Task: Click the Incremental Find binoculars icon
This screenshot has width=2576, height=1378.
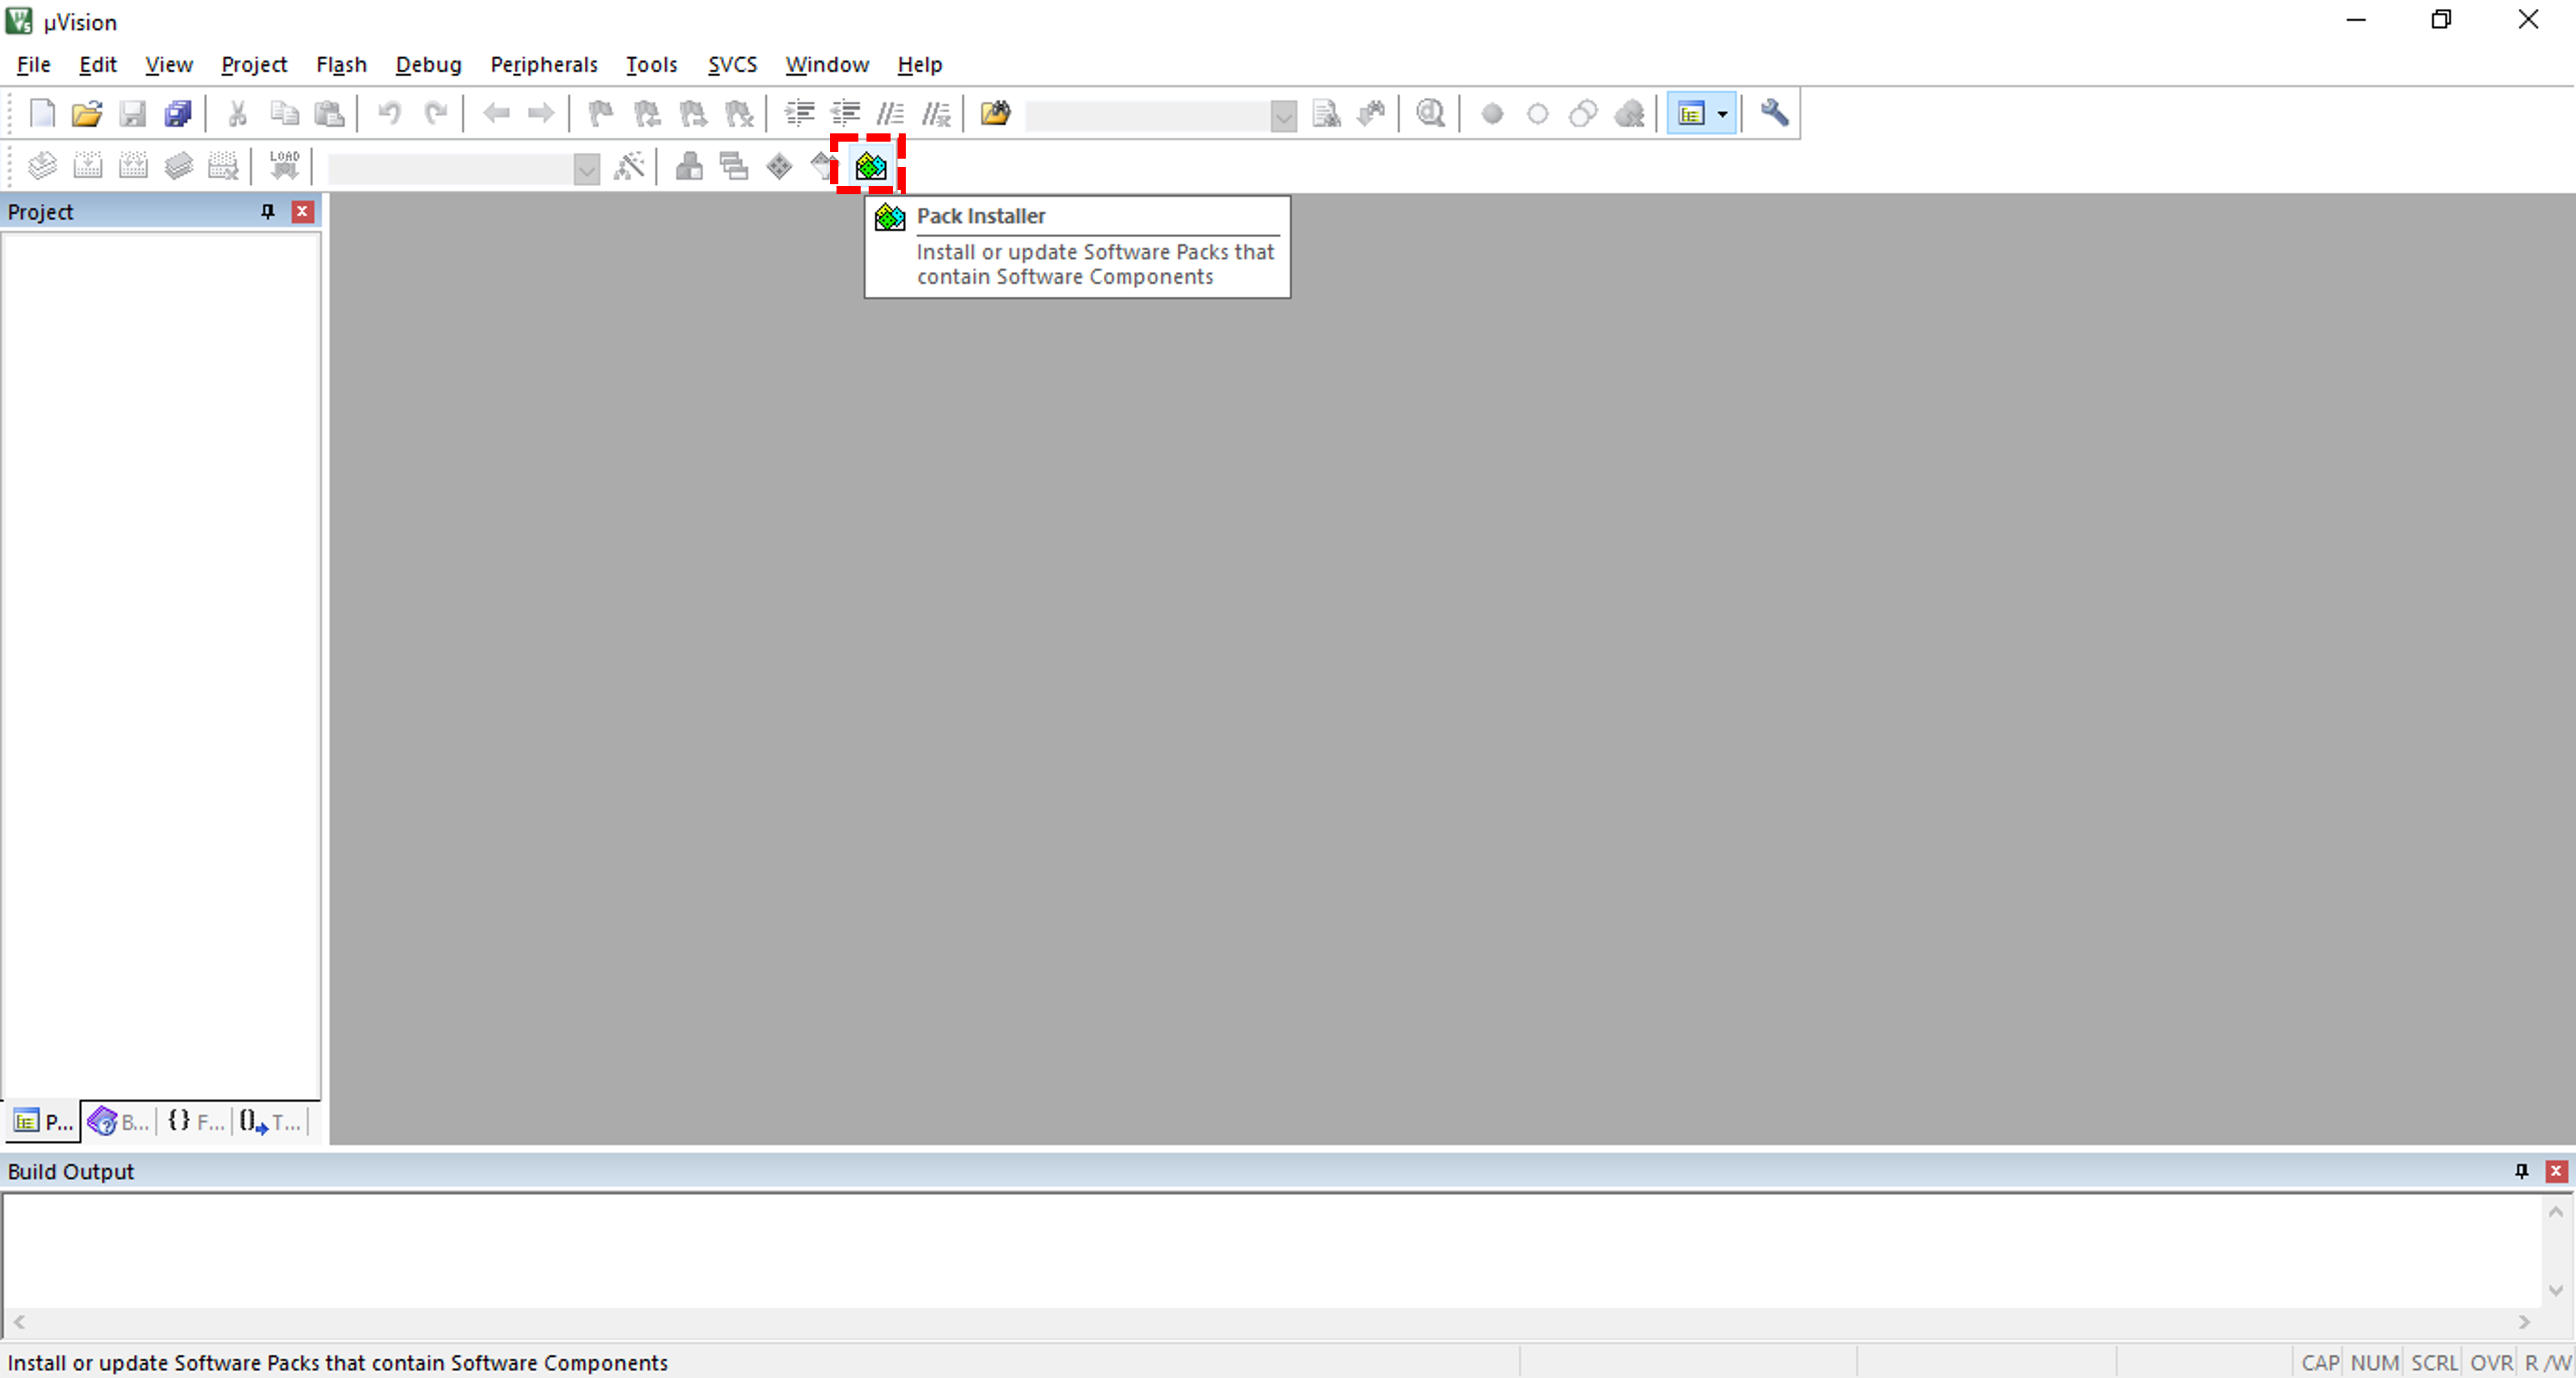Action: (x=1372, y=114)
